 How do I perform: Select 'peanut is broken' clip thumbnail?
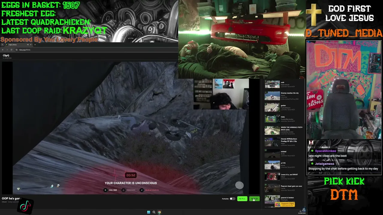coord(272,199)
